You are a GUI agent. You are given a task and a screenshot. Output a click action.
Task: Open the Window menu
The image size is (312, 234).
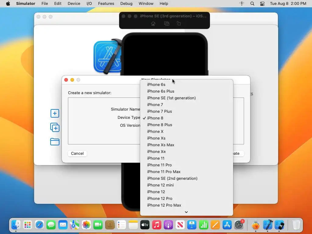click(146, 4)
